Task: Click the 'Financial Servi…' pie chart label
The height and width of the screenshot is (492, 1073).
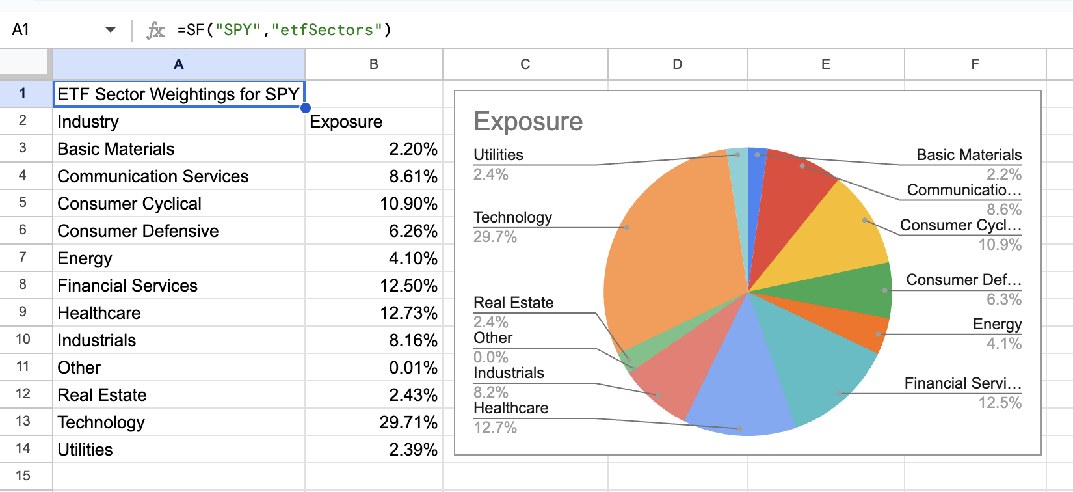Action: [962, 383]
